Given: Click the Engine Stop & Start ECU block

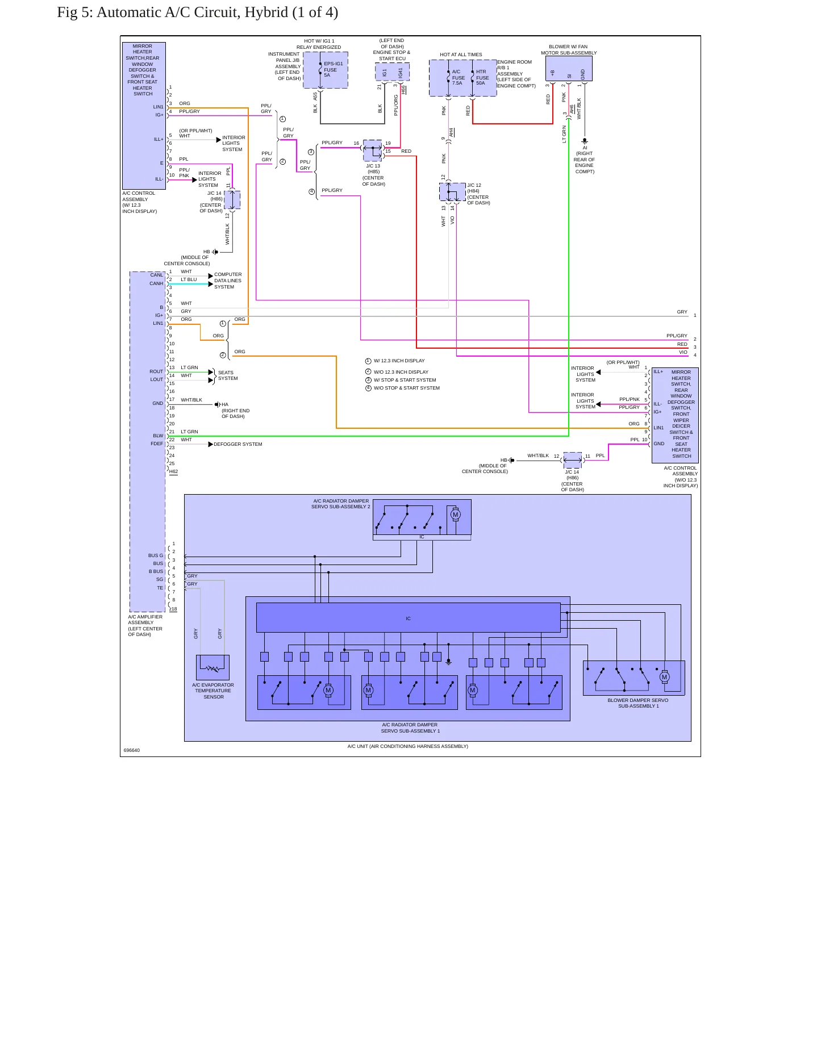Looking at the screenshot, I should [392, 72].
